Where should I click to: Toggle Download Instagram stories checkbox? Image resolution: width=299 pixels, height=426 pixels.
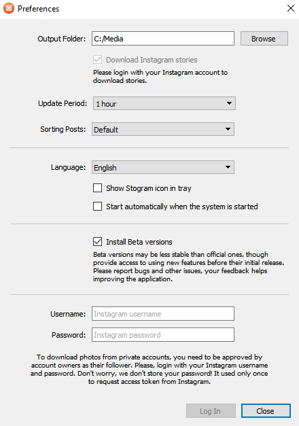pos(97,60)
